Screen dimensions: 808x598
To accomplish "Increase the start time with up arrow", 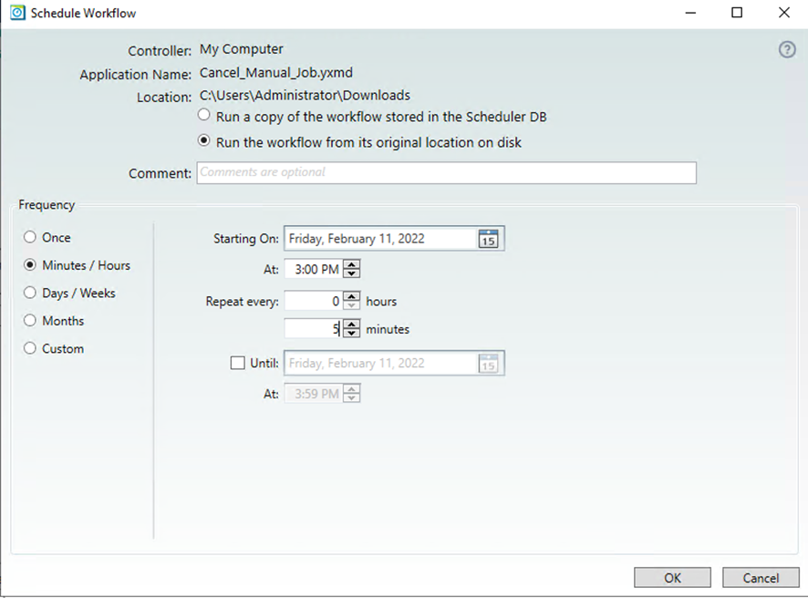I will tap(352, 264).
